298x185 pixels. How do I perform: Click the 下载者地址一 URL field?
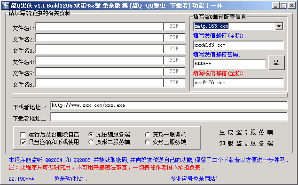[x=169, y=105]
